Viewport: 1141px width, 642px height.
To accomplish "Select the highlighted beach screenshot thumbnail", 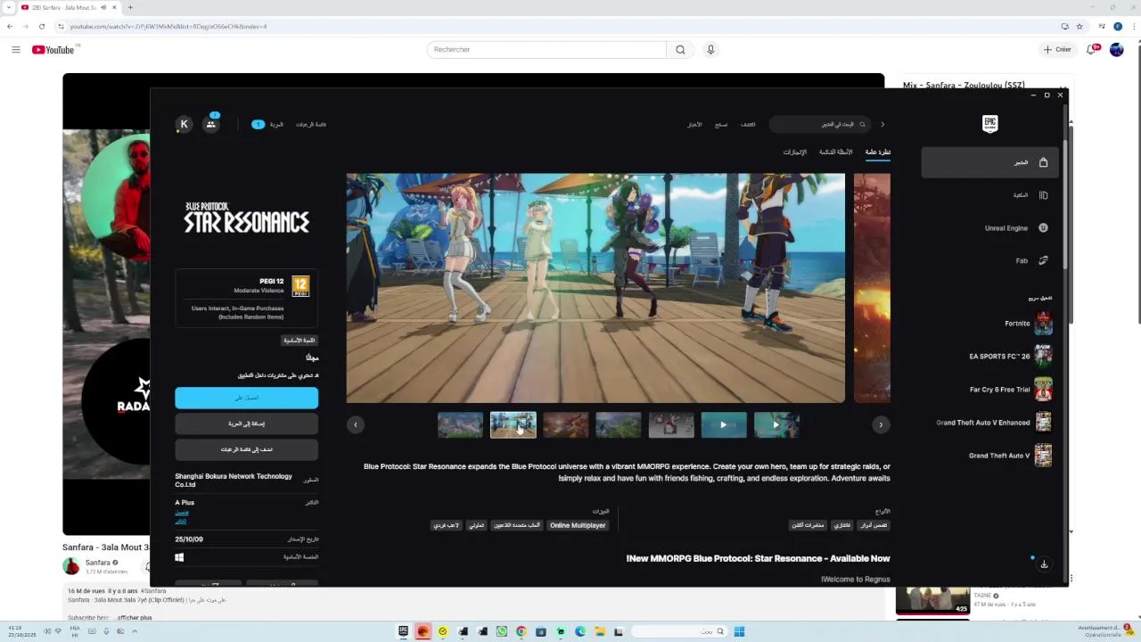I will [x=513, y=424].
